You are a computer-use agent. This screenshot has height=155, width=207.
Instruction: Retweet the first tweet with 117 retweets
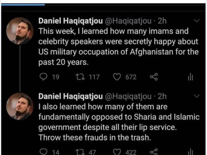[x=80, y=77]
